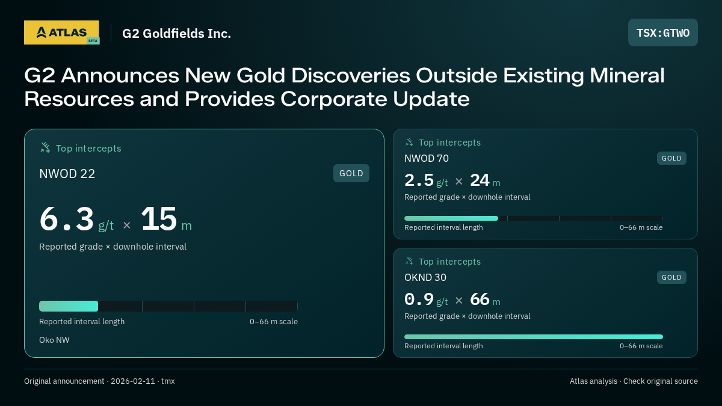Click Reported grade × downhole interval under 2.5 g/t
The height and width of the screenshot is (406, 722).
467,197
